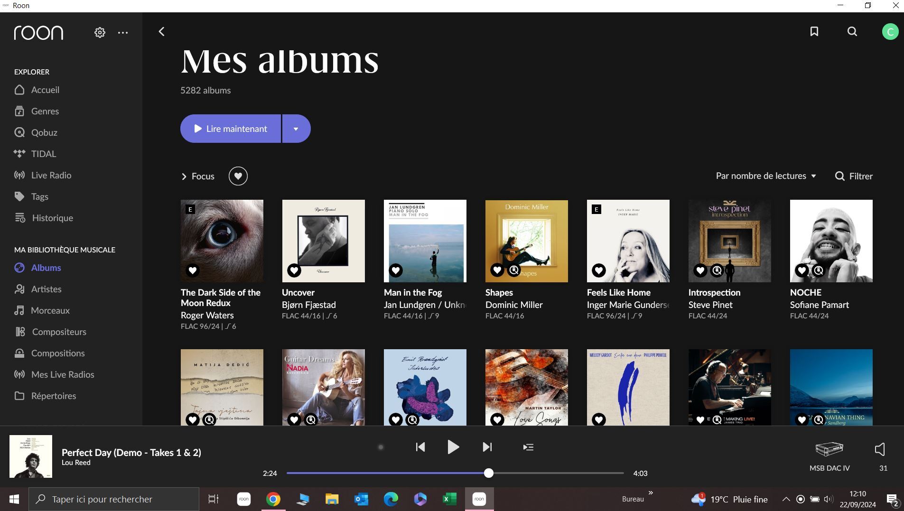Toggle favorite heart on Martin Taylor Love Songs
The image size is (904, 511).
point(497,419)
